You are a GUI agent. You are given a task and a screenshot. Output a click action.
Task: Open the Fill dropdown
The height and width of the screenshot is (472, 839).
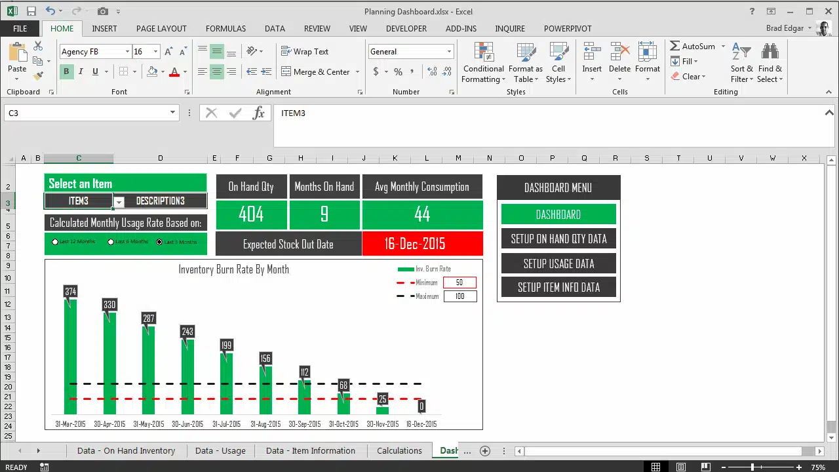click(685, 61)
